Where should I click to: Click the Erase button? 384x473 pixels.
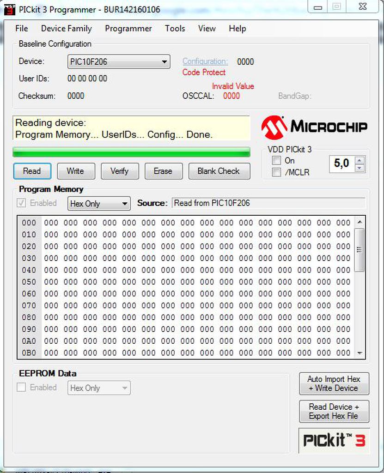coord(164,171)
